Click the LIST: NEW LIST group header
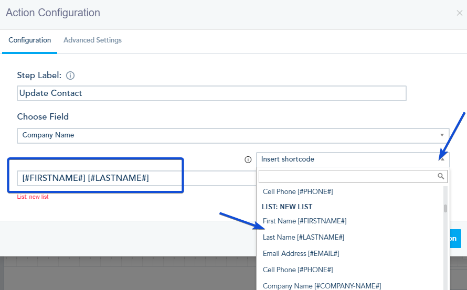 click(287, 207)
